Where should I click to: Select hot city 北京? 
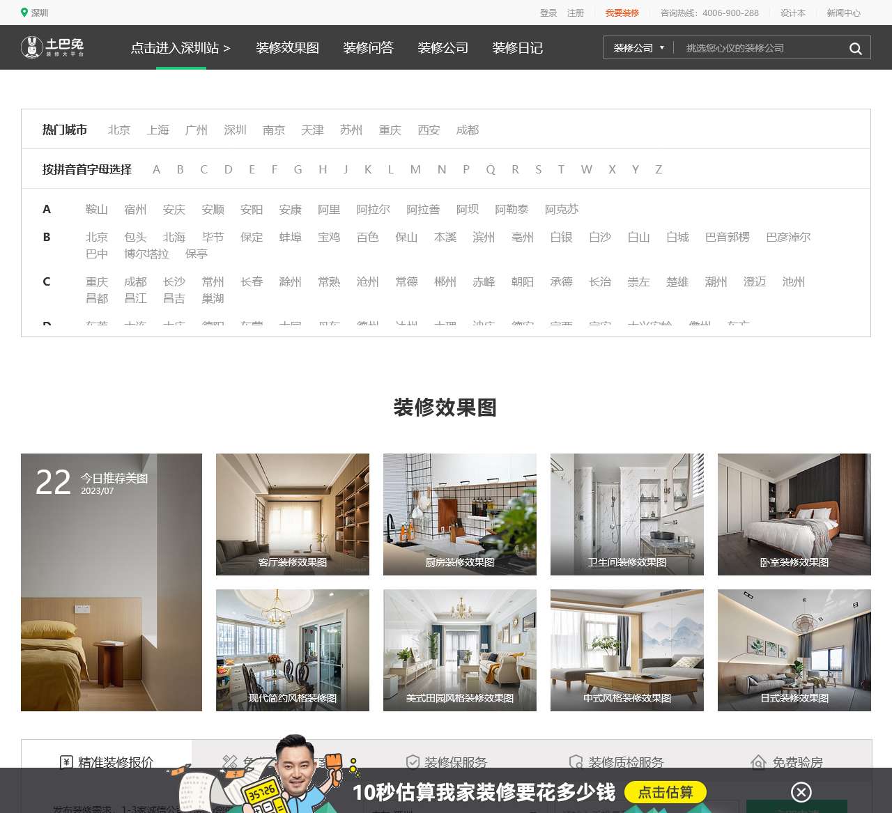(x=119, y=130)
